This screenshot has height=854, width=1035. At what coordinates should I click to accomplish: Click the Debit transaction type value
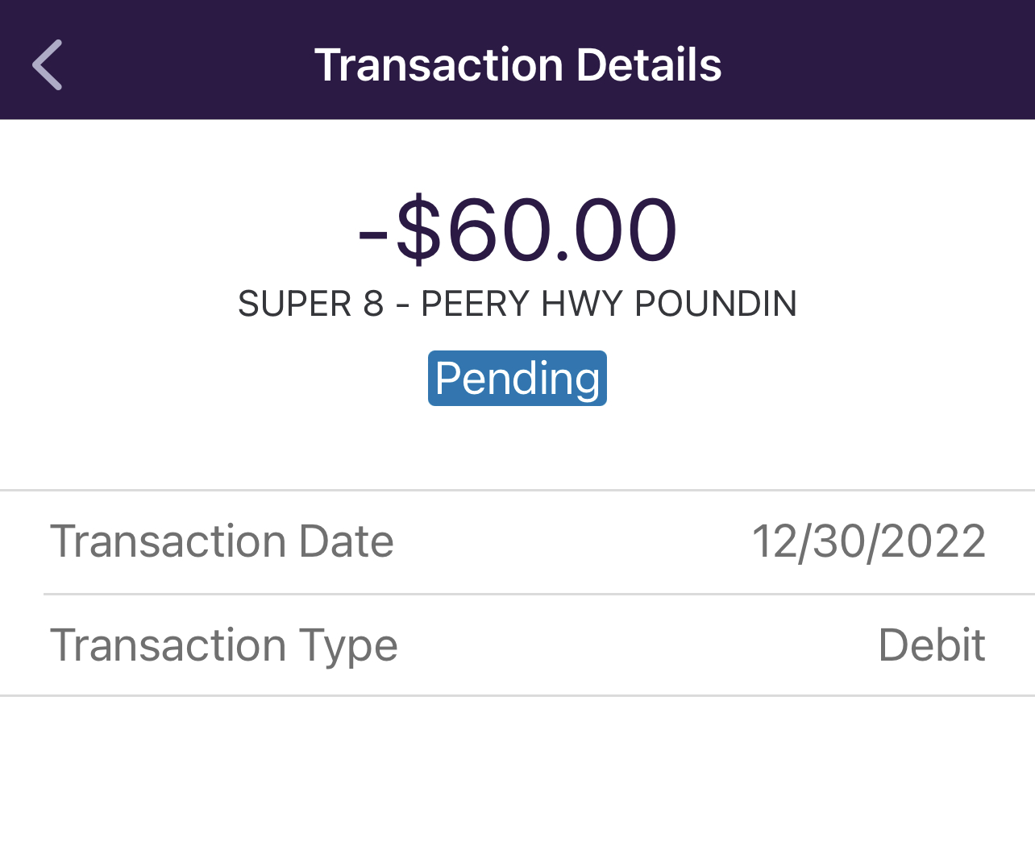[931, 645]
